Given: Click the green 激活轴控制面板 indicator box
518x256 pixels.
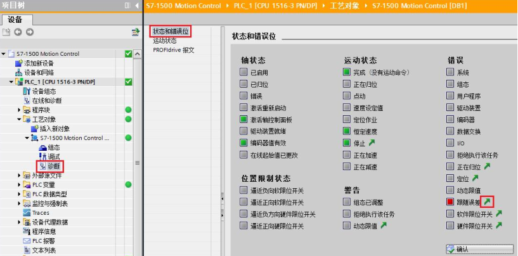Looking at the screenshot, I should pos(244,119).
